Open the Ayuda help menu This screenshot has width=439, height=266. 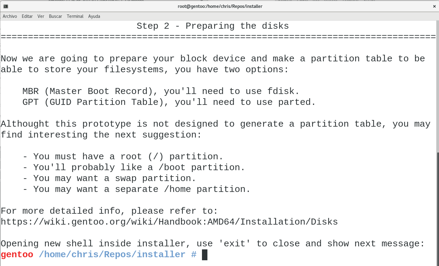(x=94, y=16)
